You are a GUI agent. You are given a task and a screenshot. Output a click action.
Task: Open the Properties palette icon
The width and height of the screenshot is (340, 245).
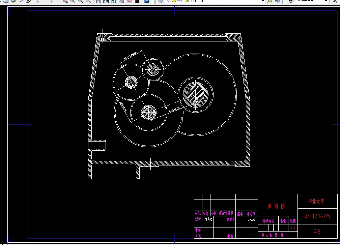[98, 1]
